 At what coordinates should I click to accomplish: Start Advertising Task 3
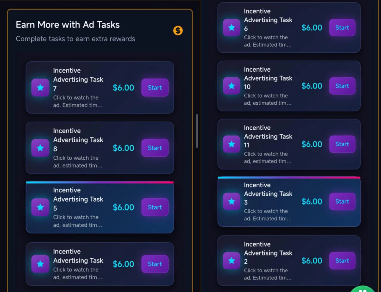click(x=342, y=201)
